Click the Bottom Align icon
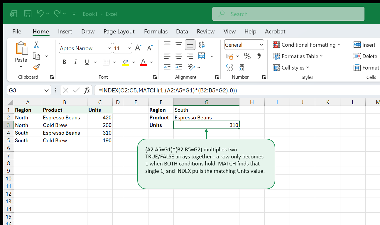The image size is (380, 225). [x=190, y=45]
